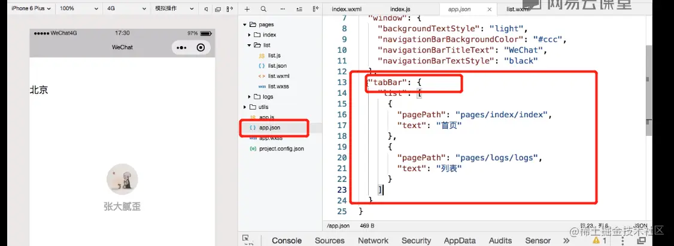Click the user avatar in simulator
The height and width of the screenshot is (246, 674).
[122, 180]
